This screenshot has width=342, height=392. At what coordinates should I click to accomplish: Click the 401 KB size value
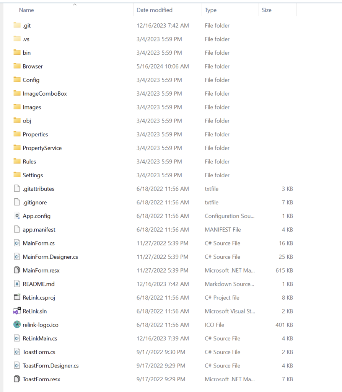click(x=284, y=325)
